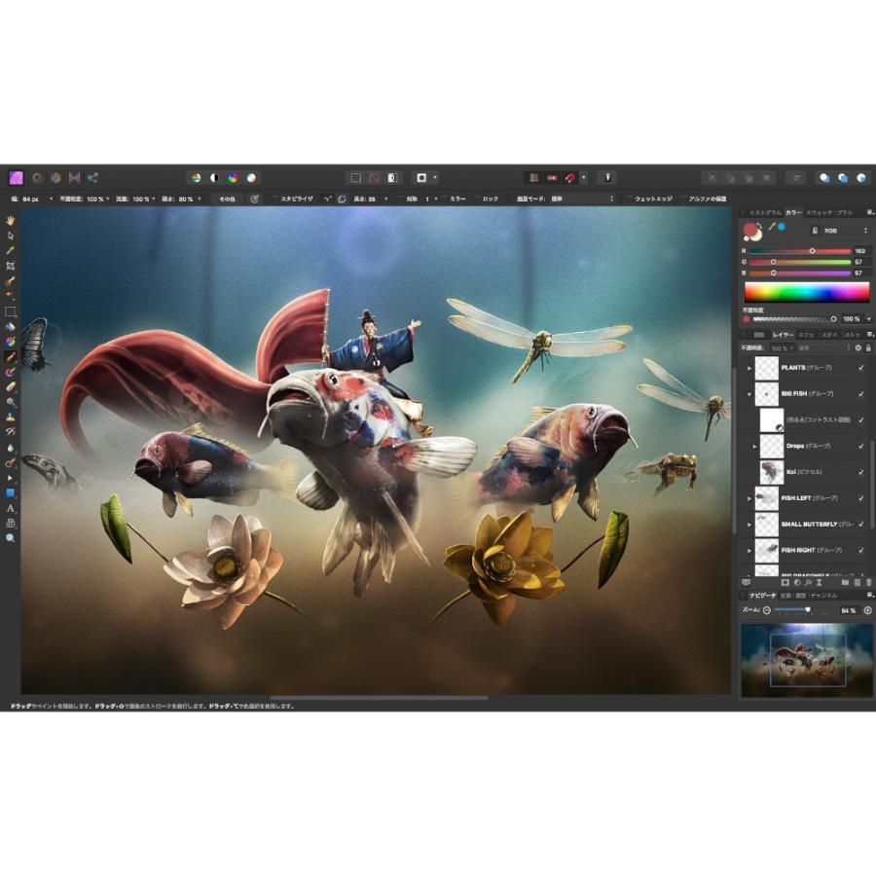Screen dimensions: 876x876
Task: Toggle visibility of the PLANTS group
Action: point(861,368)
